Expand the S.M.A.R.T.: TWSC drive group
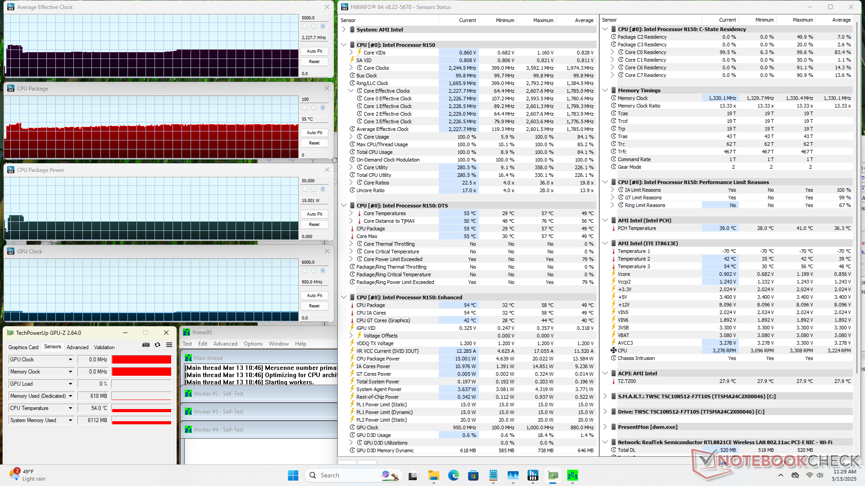This screenshot has width=865, height=486. (605, 396)
